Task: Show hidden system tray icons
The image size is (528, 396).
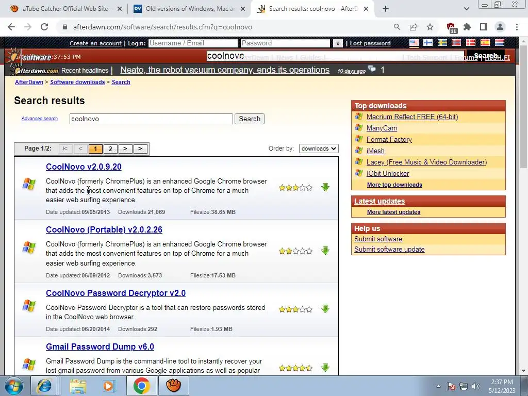Action: [438, 386]
